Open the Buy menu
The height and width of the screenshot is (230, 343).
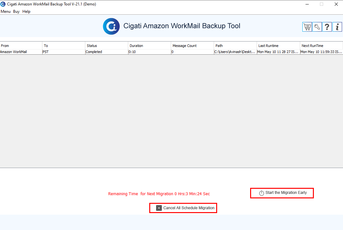16,11
